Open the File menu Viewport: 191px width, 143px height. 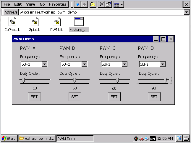(7, 4)
